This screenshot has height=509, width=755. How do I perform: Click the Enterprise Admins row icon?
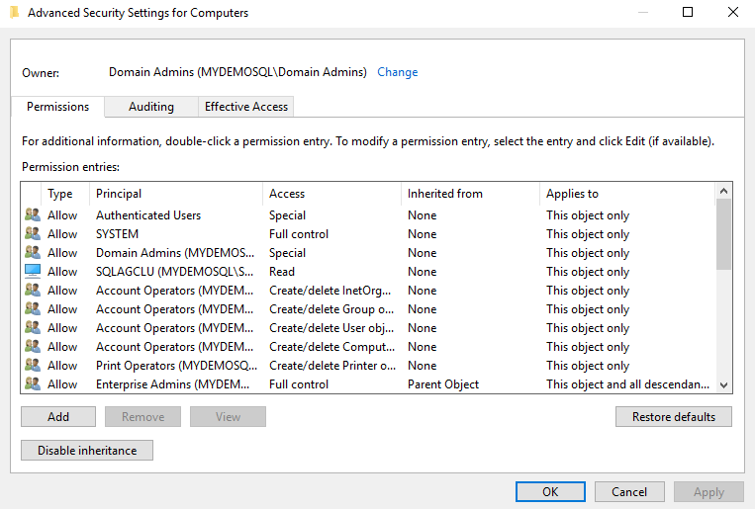(32, 384)
